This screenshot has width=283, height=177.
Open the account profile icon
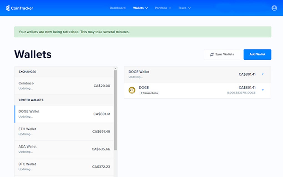274,8
